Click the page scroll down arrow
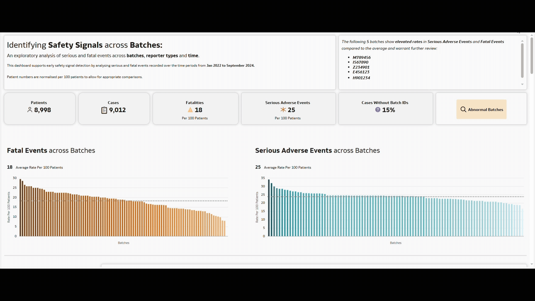 coord(532,264)
